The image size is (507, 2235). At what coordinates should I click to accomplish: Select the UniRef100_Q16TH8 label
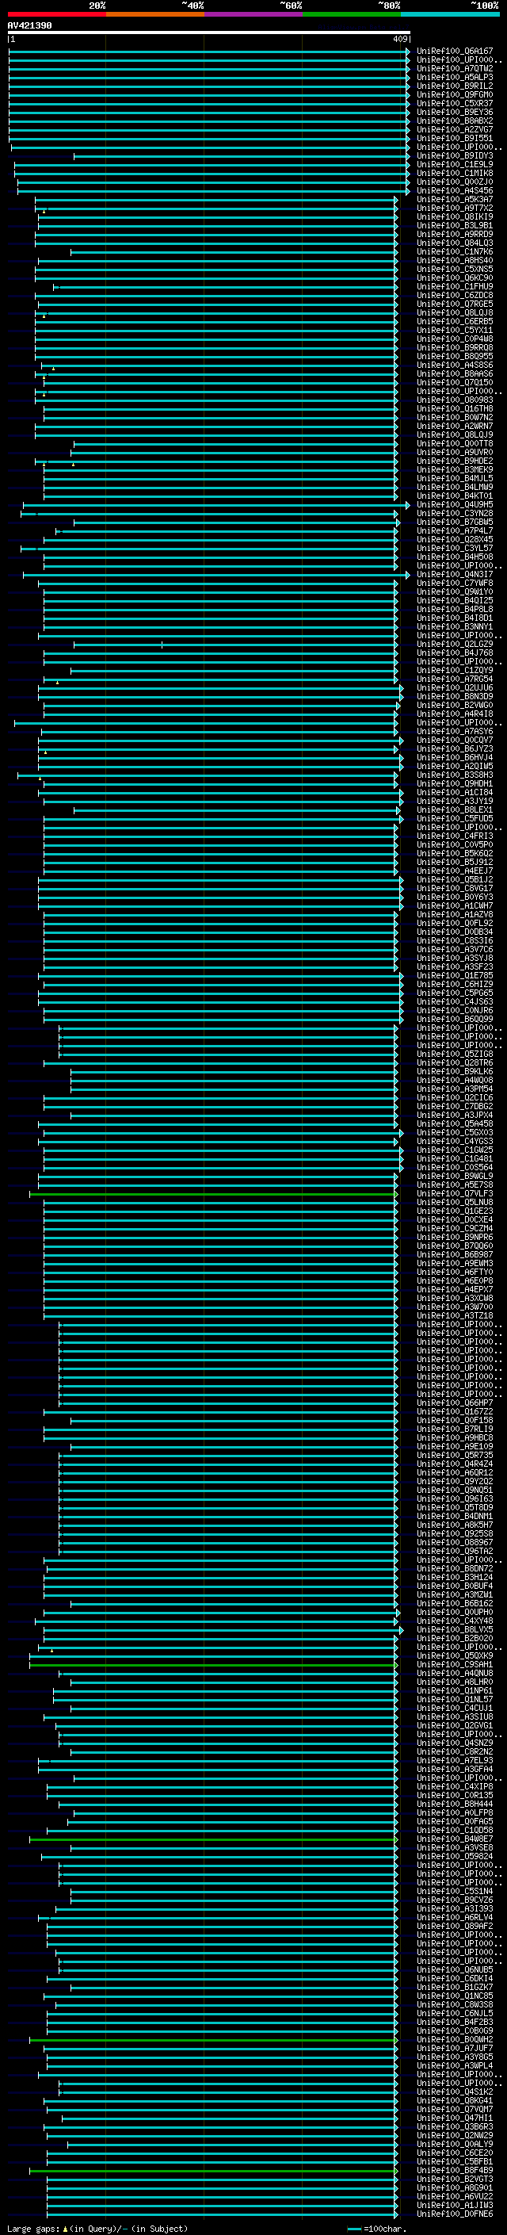455,408
